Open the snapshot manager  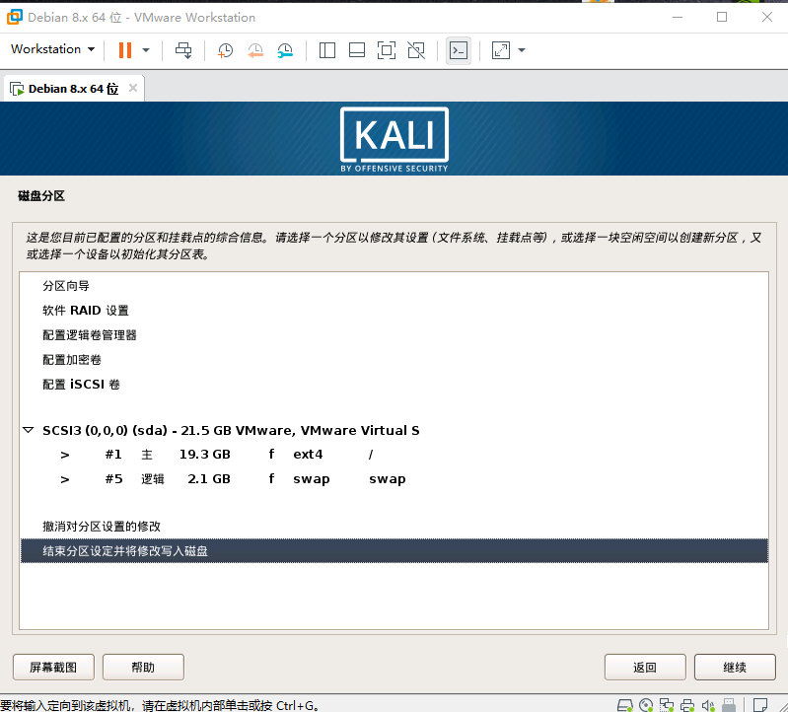point(285,50)
